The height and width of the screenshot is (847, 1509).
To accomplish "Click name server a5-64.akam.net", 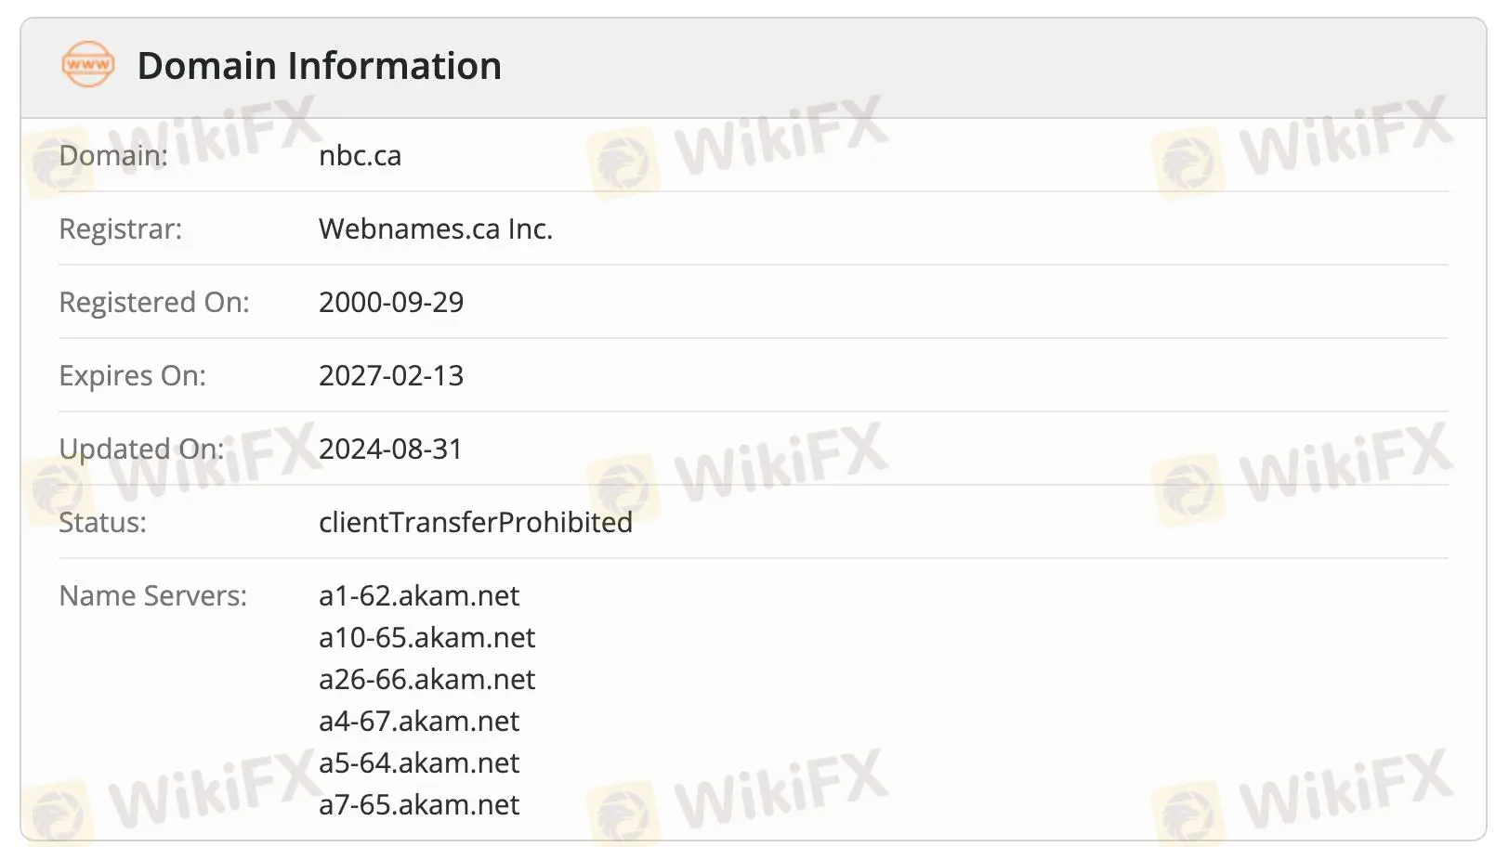I will pos(418,762).
